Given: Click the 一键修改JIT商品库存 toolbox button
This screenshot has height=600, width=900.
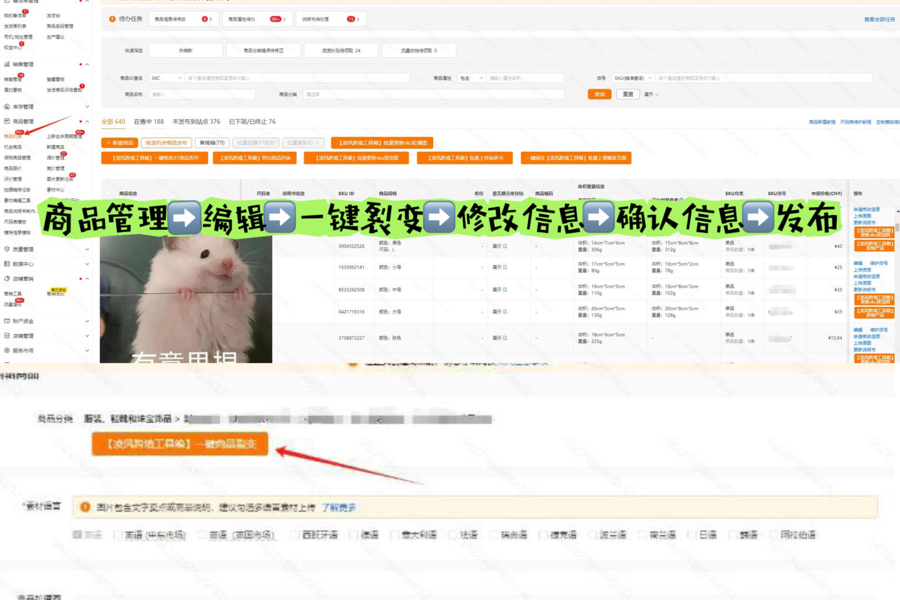Looking at the screenshot, I should click(155, 158).
